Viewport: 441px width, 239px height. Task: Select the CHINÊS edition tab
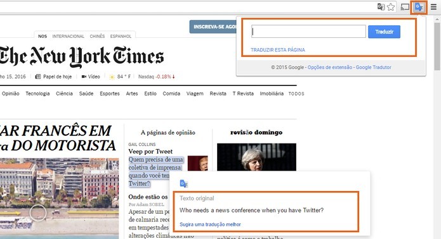[97, 36]
